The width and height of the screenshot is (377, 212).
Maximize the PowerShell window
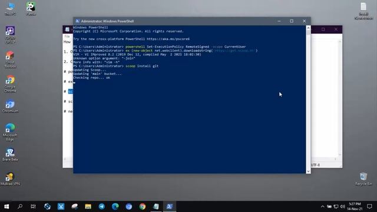(292, 21)
